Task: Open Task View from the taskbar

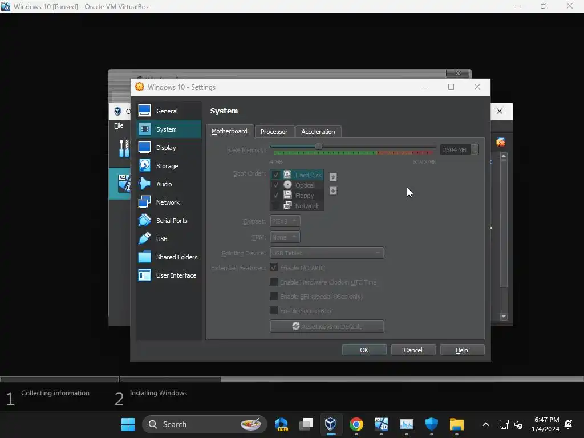Action: click(306, 424)
